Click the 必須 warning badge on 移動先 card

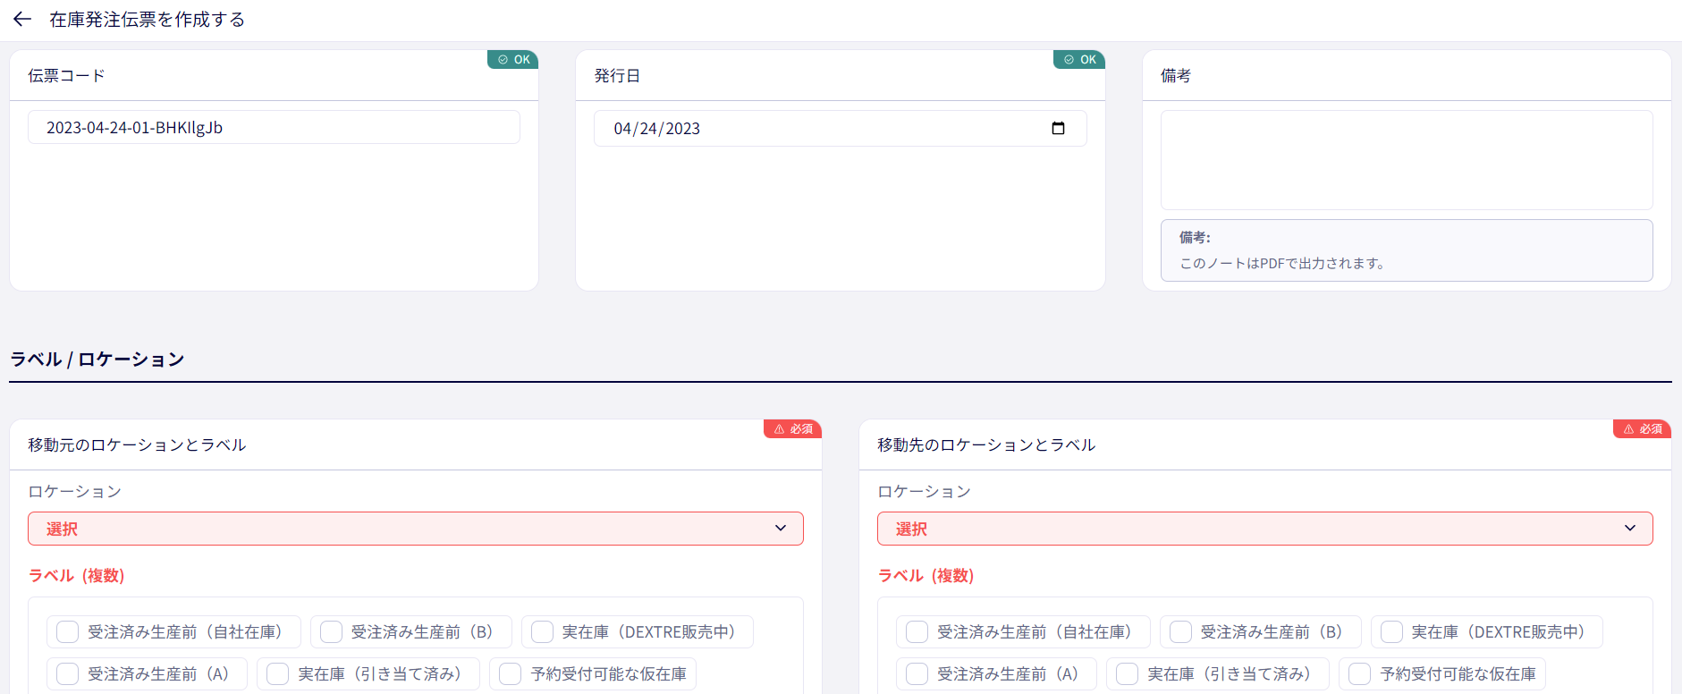(1643, 428)
